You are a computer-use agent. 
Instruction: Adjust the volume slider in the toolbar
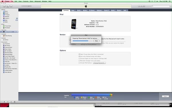click(x=26, y=6)
